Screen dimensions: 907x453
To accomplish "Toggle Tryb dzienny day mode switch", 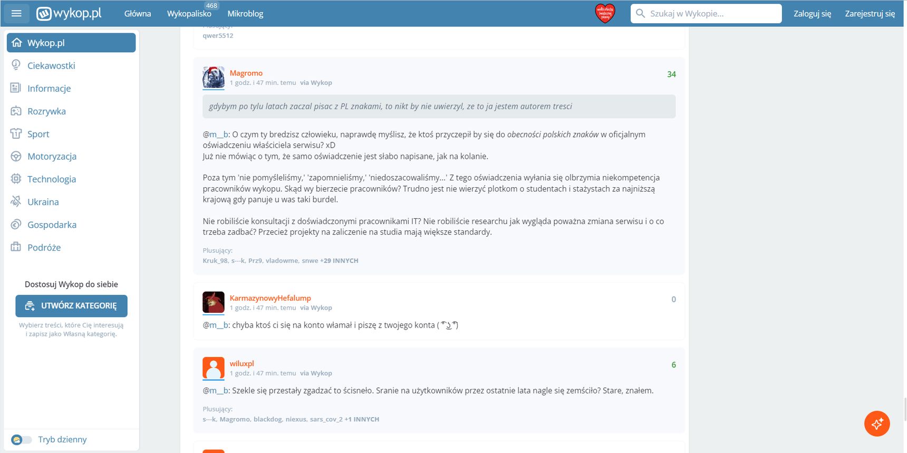I will coord(22,439).
